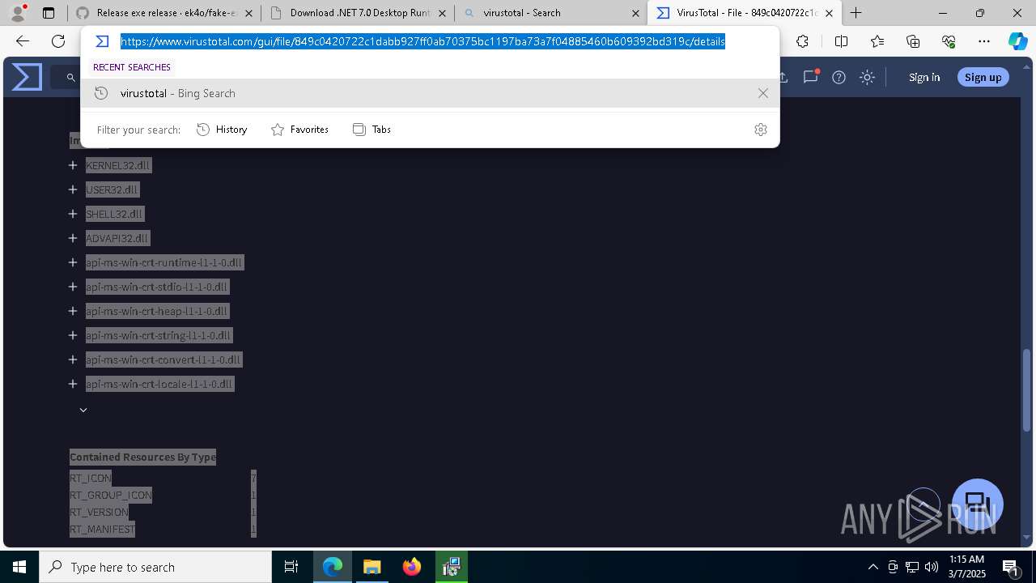Viewport: 1036px width, 583px height.
Task: Expand api-ms-win-crt-convert-l1-1-0.dll imports
Action: (x=73, y=360)
